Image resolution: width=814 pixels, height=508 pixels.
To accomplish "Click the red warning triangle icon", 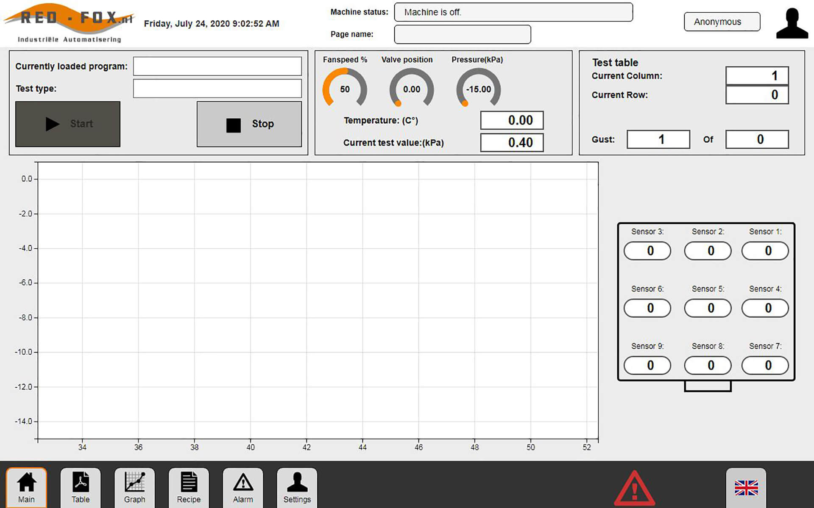I will click(x=634, y=489).
